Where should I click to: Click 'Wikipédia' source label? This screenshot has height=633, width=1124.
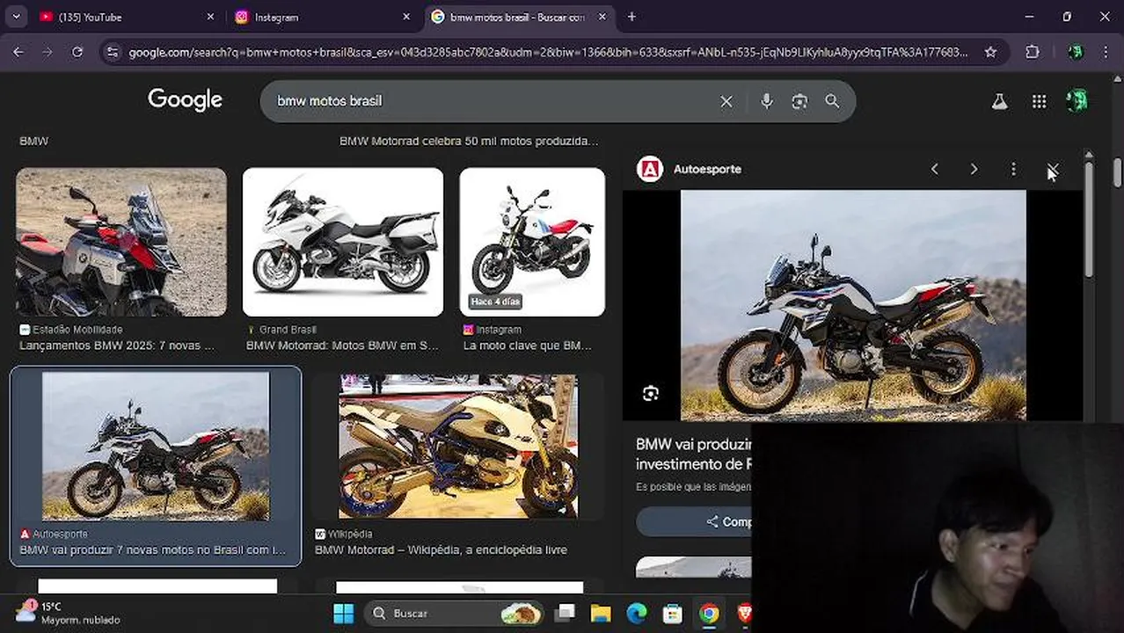350,534
